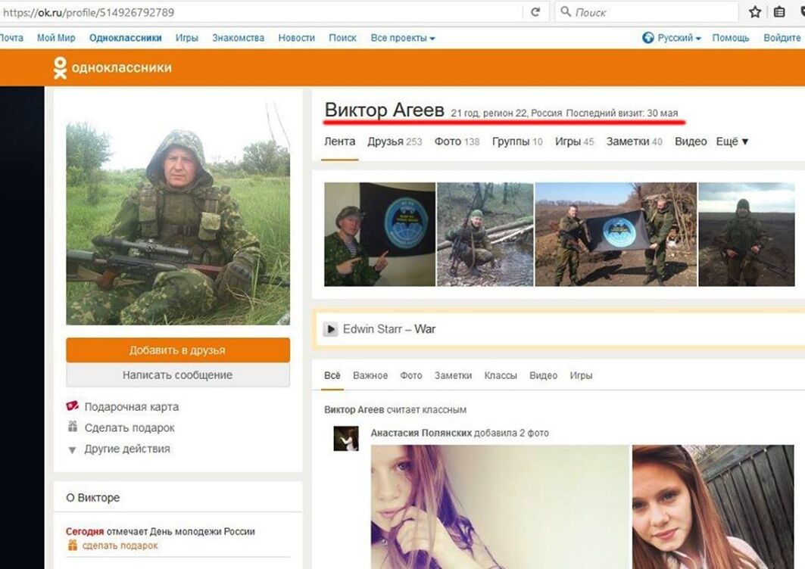The height and width of the screenshot is (569, 805).
Task: Click the orange gift icon near сделать подарок
Action: click(x=73, y=546)
